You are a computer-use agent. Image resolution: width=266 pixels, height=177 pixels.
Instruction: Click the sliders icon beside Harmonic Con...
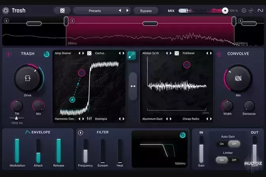pyautogui.click(x=89, y=119)
